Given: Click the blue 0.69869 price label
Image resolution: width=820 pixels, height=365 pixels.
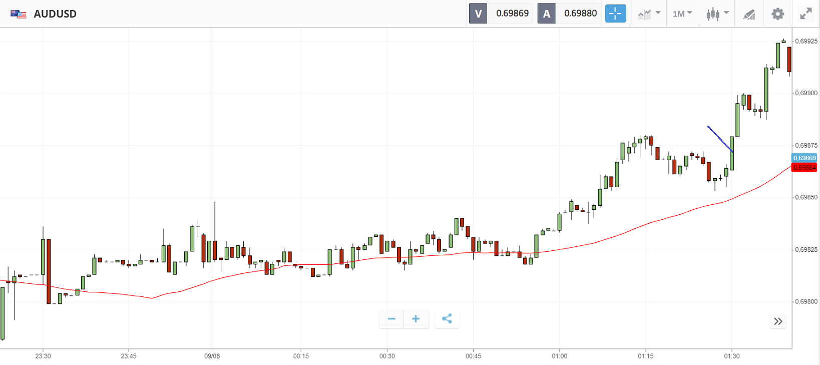Looking at the screenshot, I should coord(804,158).
